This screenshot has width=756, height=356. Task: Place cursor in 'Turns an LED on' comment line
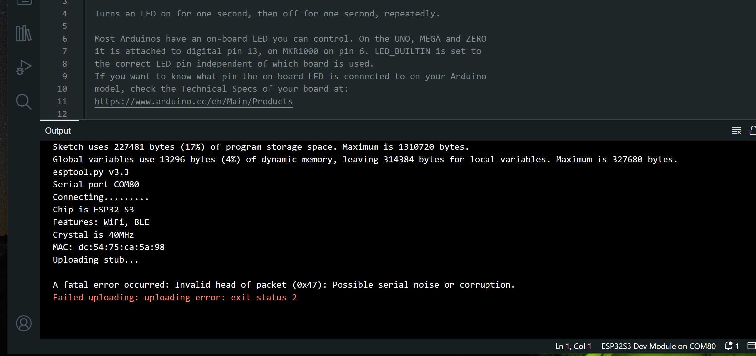[267, 14]
